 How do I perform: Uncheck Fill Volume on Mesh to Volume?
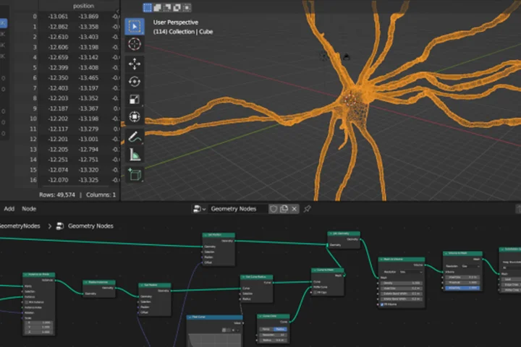pos(382,304)
